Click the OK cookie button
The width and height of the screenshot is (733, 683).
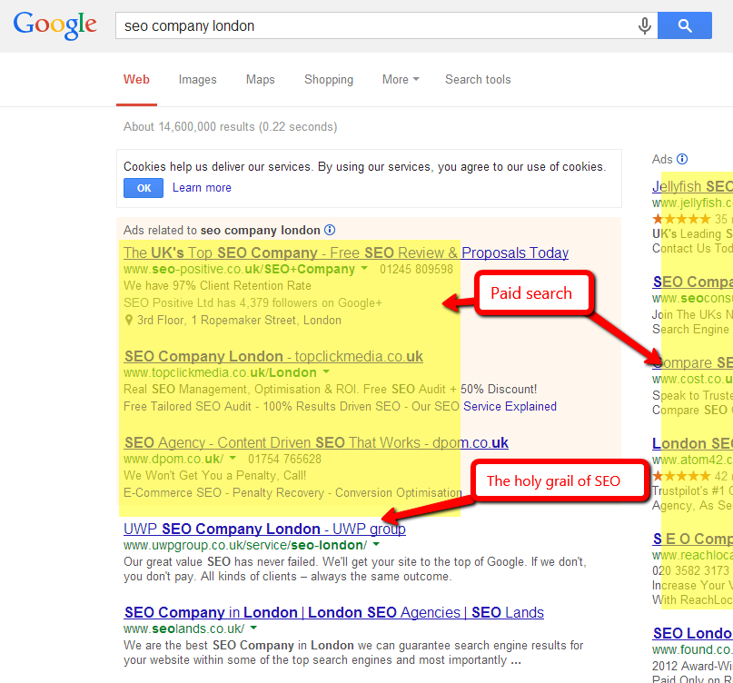[144, 188]
